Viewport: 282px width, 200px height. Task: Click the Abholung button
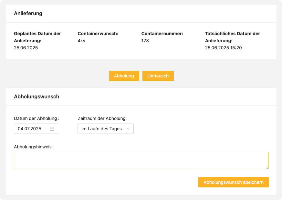pos(124,76)
